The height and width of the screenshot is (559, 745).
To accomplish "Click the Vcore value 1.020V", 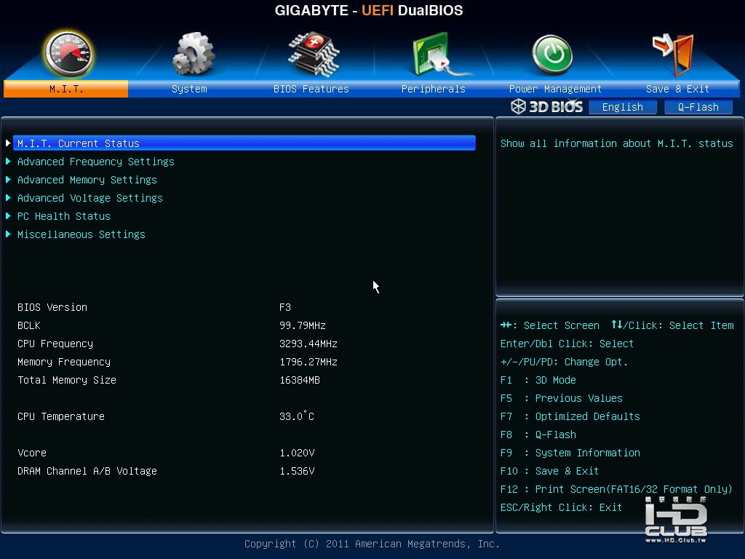I will [x=297, y=453].
